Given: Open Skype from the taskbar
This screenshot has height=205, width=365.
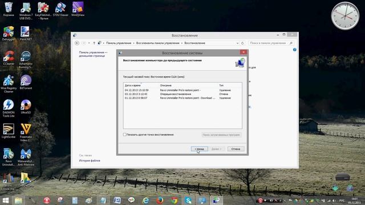Looking at the screenshot, I should 188,200.
